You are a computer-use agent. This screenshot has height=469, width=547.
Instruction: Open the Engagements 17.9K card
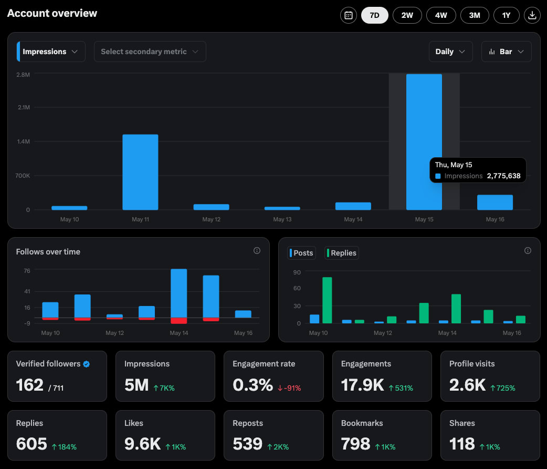[382, 376]
